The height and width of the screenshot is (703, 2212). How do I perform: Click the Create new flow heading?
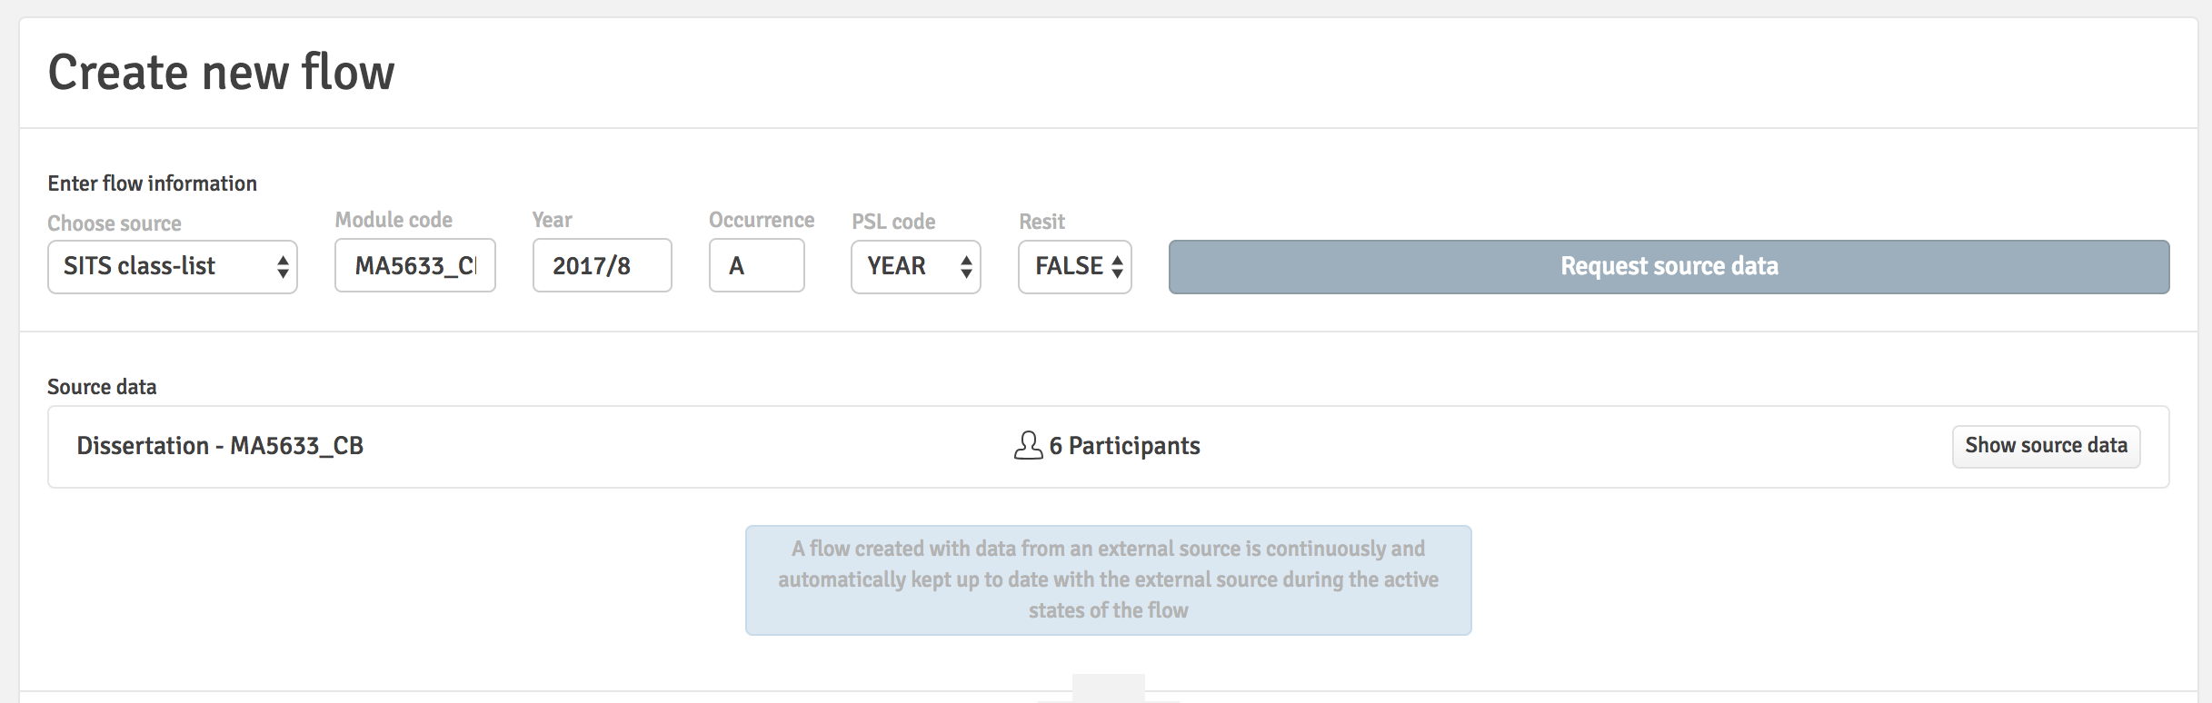coord(221,73)
